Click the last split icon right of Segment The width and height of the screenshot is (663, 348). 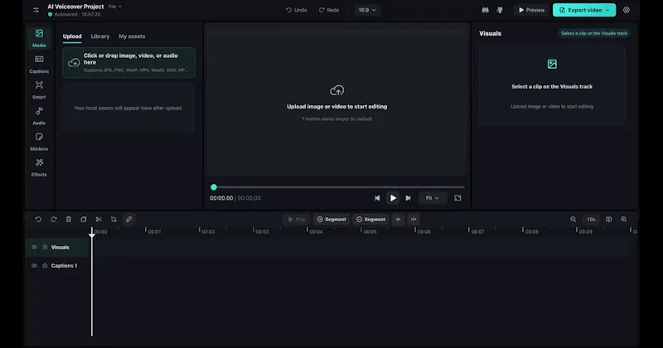coord(414,219)
